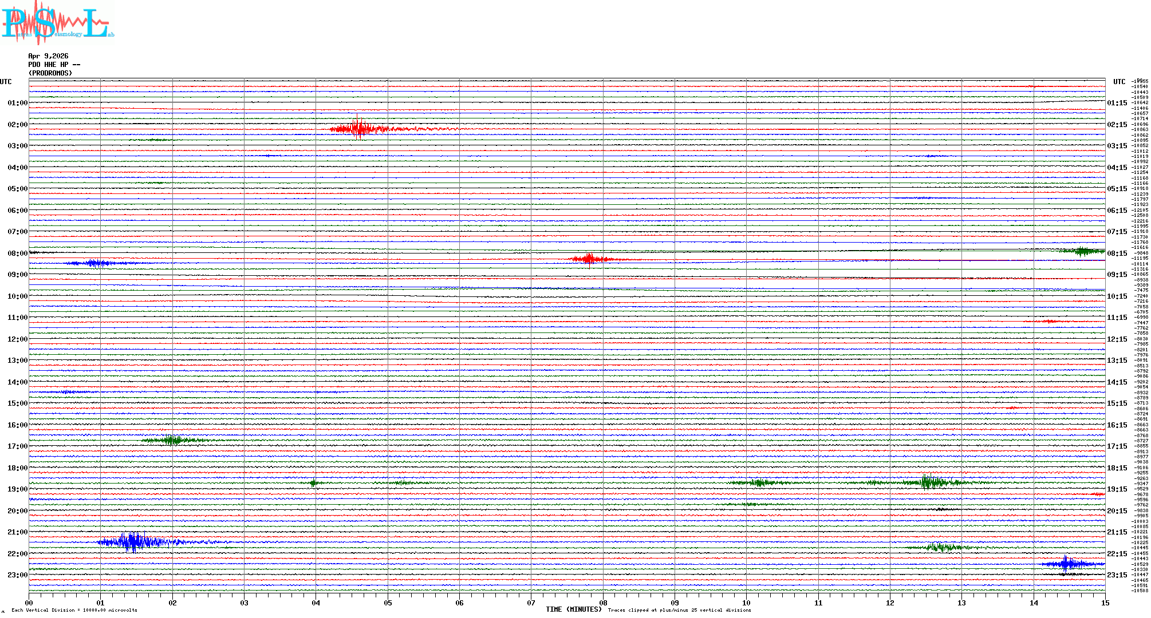Image resolution: width=1151 pixels, height=618 pixels.
Task: Click the Each Vertical Division scale note
Action: point(74,610)
